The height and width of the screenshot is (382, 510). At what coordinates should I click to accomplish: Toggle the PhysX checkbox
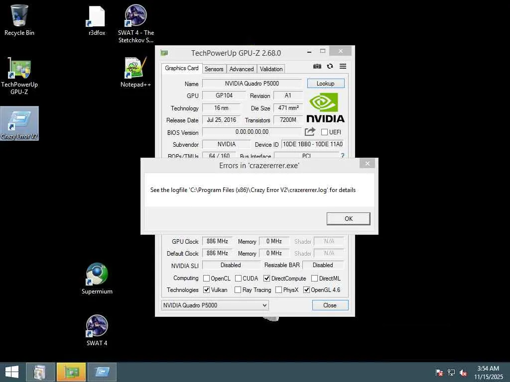tap(278, 290)
